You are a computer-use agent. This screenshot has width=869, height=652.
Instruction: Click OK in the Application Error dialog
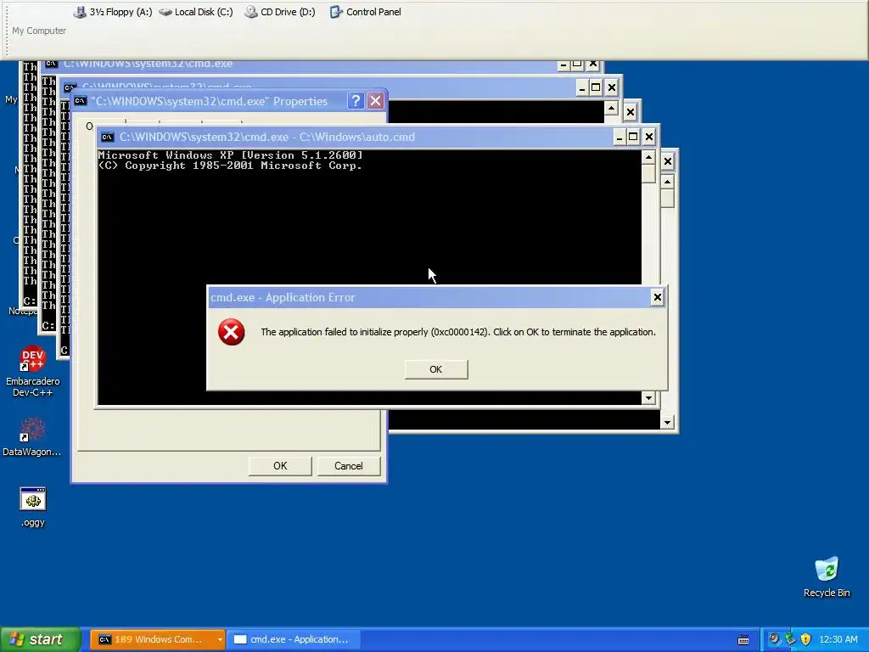tap(435, 369)
